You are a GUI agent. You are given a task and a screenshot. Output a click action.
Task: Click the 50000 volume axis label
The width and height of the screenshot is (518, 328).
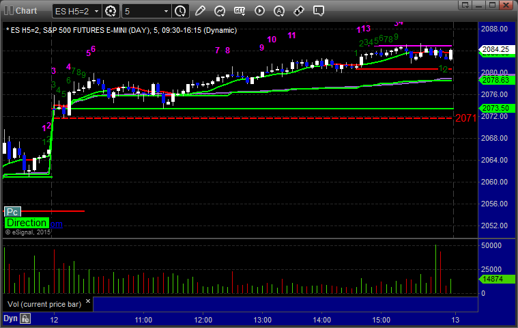click(491, 245)
